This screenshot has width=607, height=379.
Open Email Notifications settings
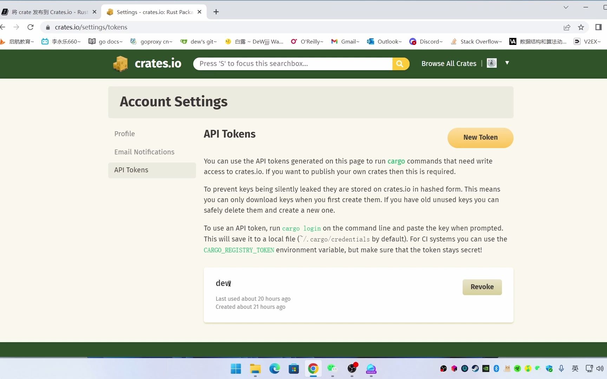(144, 152)
